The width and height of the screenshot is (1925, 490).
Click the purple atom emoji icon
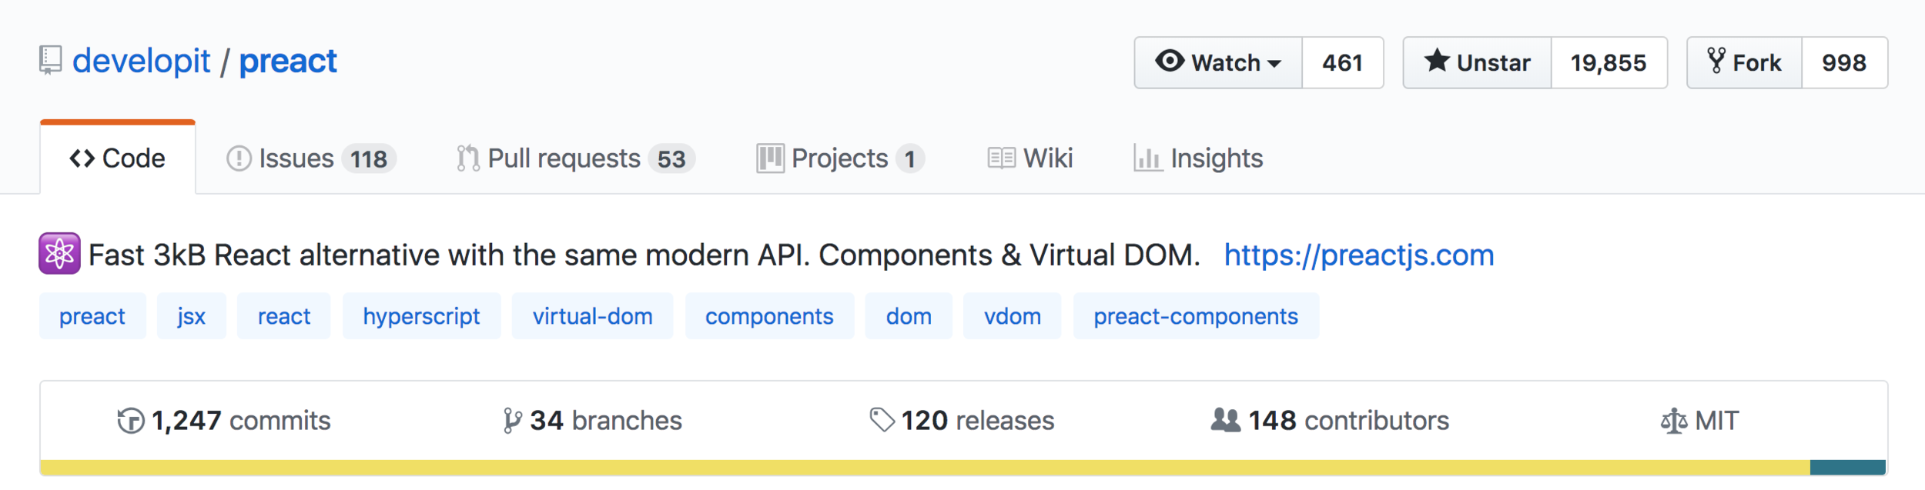coord(59,253)
